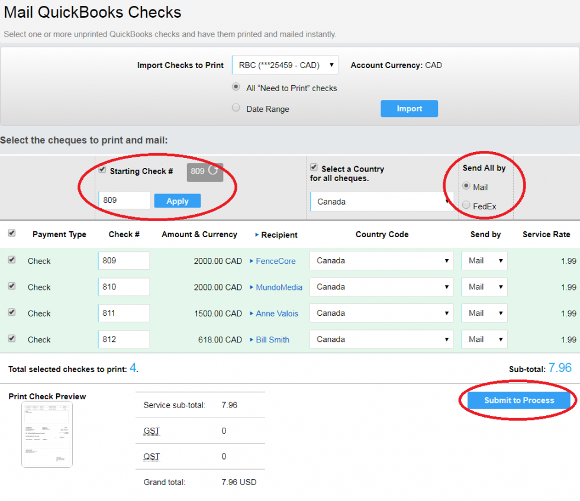Screen dimensions: 580x501
Task: Open the Send by dropdown for Bill Smith
Action: click(x=485, y=339)
